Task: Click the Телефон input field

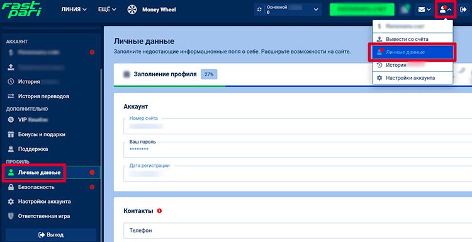Action: pos(298,231)
